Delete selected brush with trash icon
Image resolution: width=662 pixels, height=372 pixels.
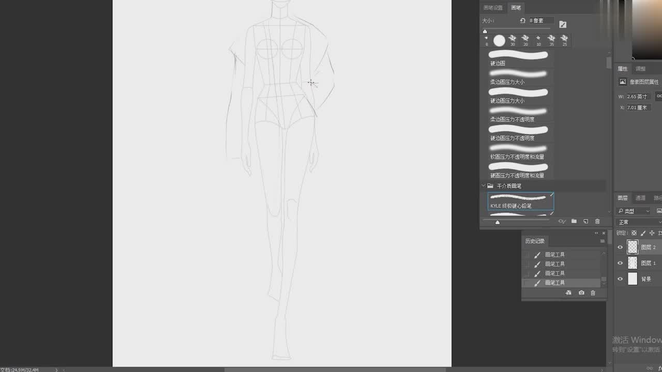(x=597, y=222)
